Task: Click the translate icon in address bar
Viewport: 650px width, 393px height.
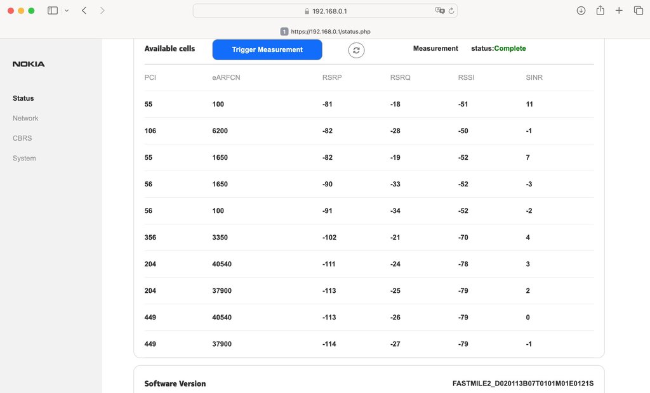Action: pos(439,11)
